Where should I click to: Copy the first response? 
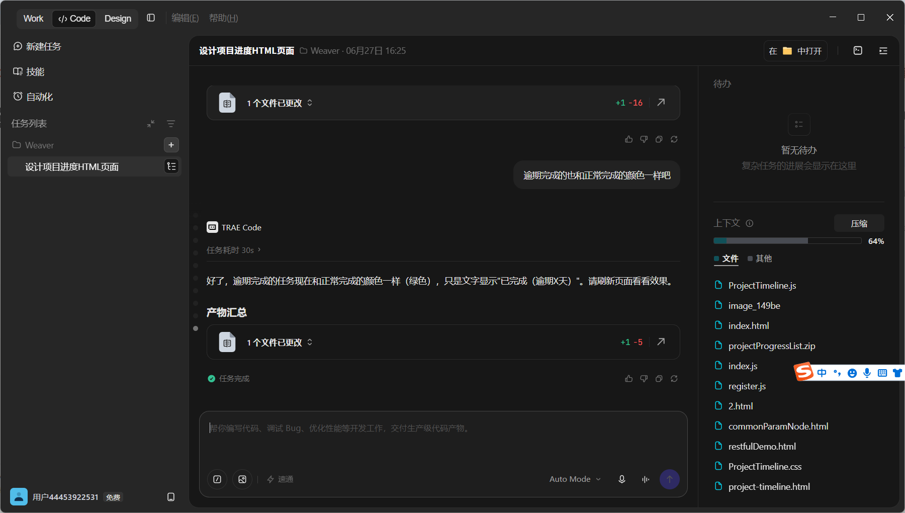click(659, 139)
